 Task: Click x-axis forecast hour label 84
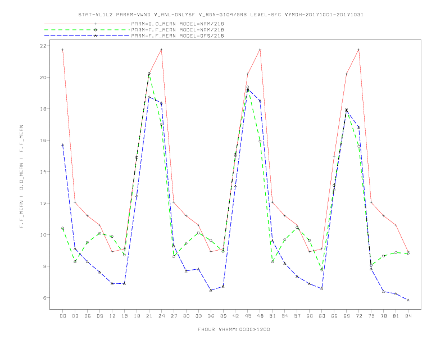tap(408, 316)
